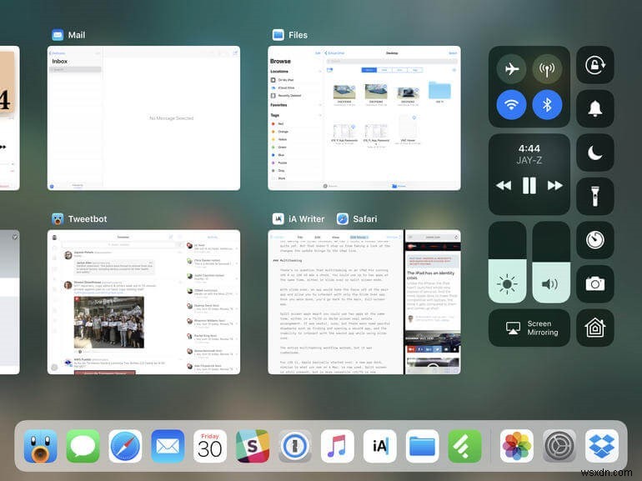Screen dimensions: 642x481
Task: Open Tweetbot from the dock
Action: pyautogui.click(x=40, y=446)
